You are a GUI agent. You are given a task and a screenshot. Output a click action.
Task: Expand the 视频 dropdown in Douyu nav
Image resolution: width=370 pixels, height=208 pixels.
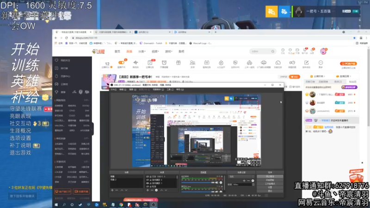click(155, 51)
